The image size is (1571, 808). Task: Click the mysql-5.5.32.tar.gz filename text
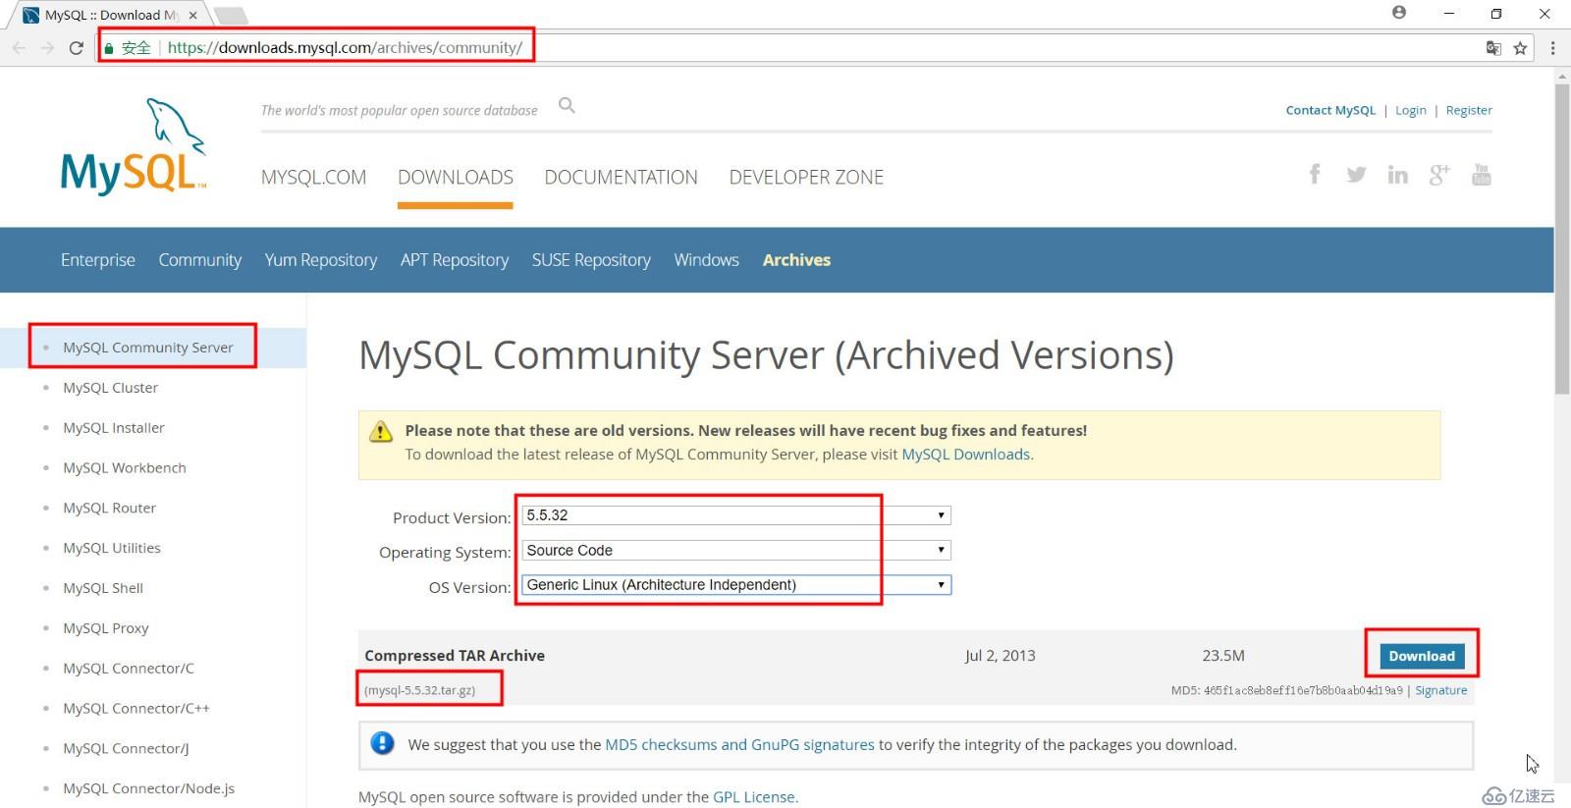tap(419, 690)
